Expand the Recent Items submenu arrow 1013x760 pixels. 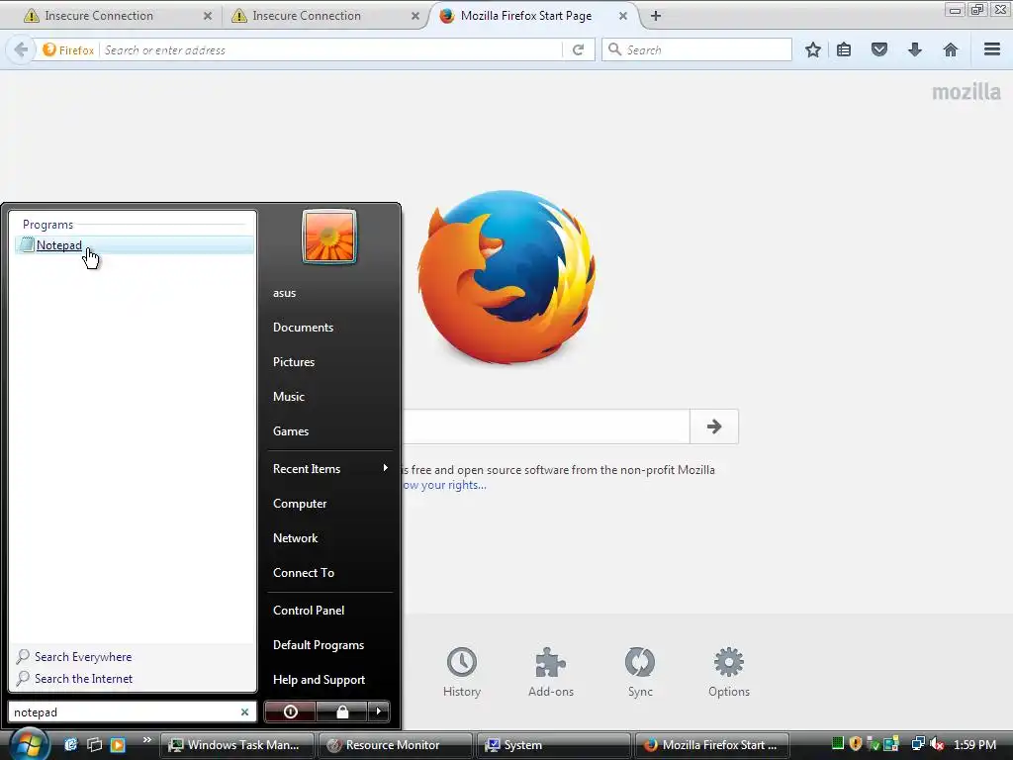pos(386,468)
